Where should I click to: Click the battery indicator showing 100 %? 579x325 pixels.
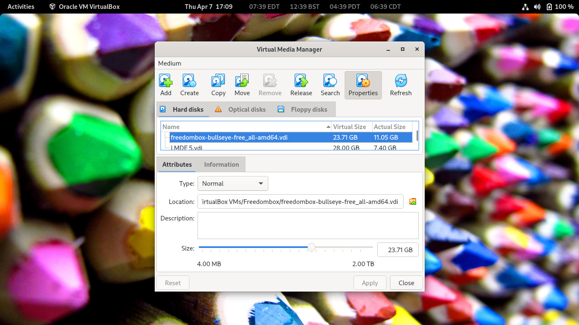coord(560,7)
